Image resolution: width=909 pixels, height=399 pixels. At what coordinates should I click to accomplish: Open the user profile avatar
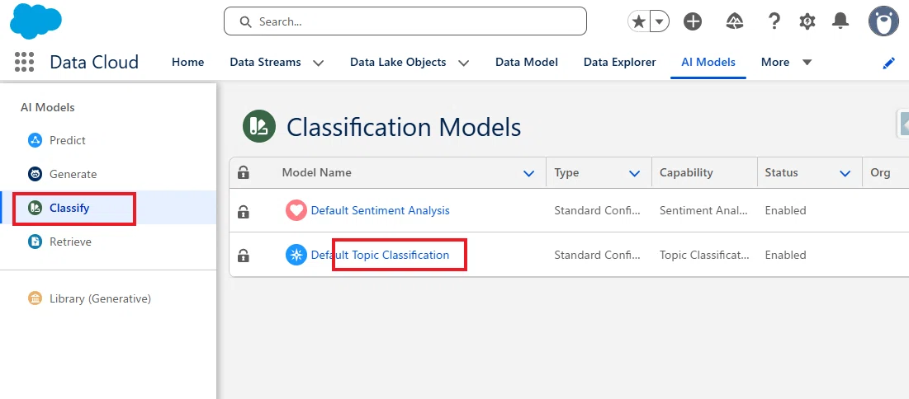883,21
